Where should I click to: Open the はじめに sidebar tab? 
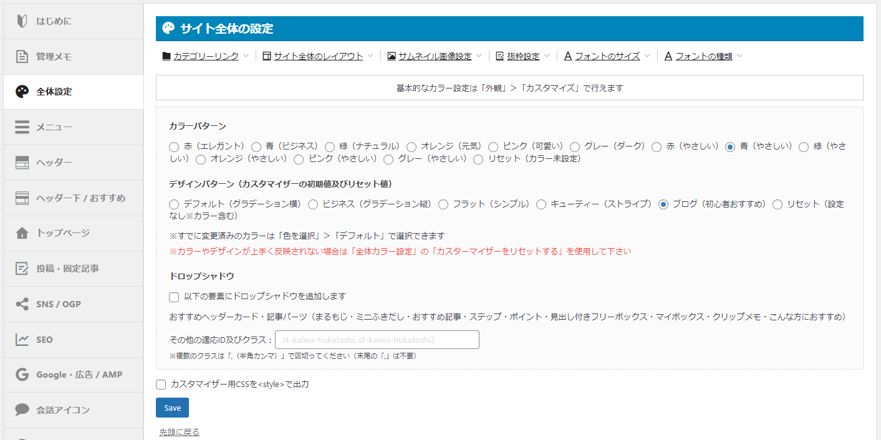click(73, 21)
